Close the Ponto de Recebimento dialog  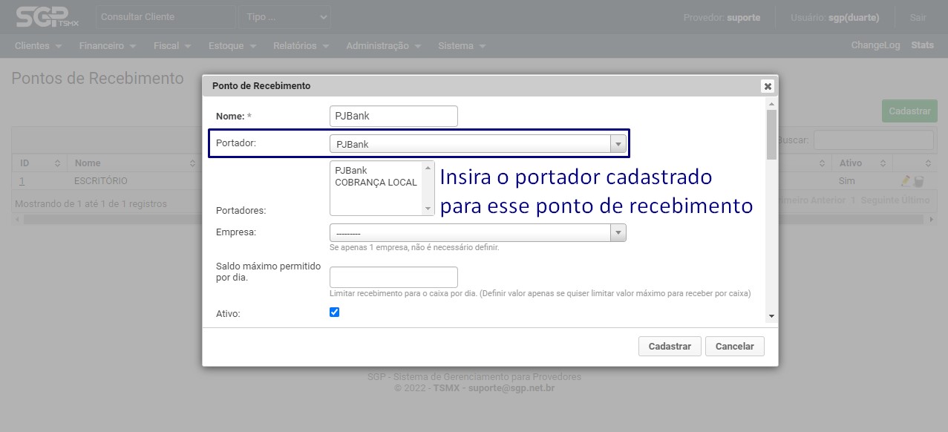[x=768, y=86]
